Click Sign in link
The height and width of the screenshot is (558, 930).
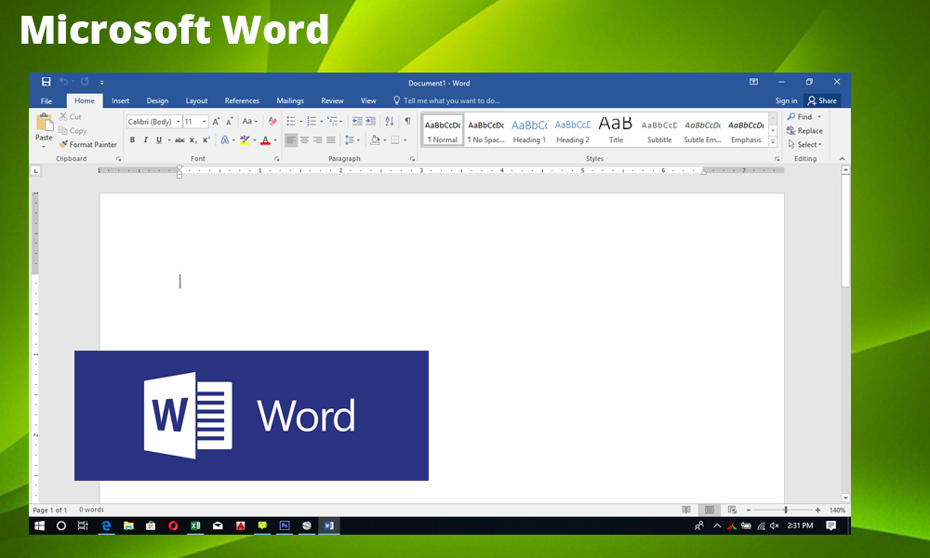[x=786, y=100]
